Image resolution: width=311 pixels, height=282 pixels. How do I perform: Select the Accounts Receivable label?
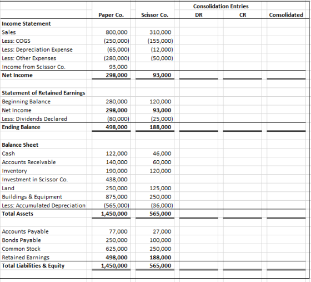(x=29, y=162)
